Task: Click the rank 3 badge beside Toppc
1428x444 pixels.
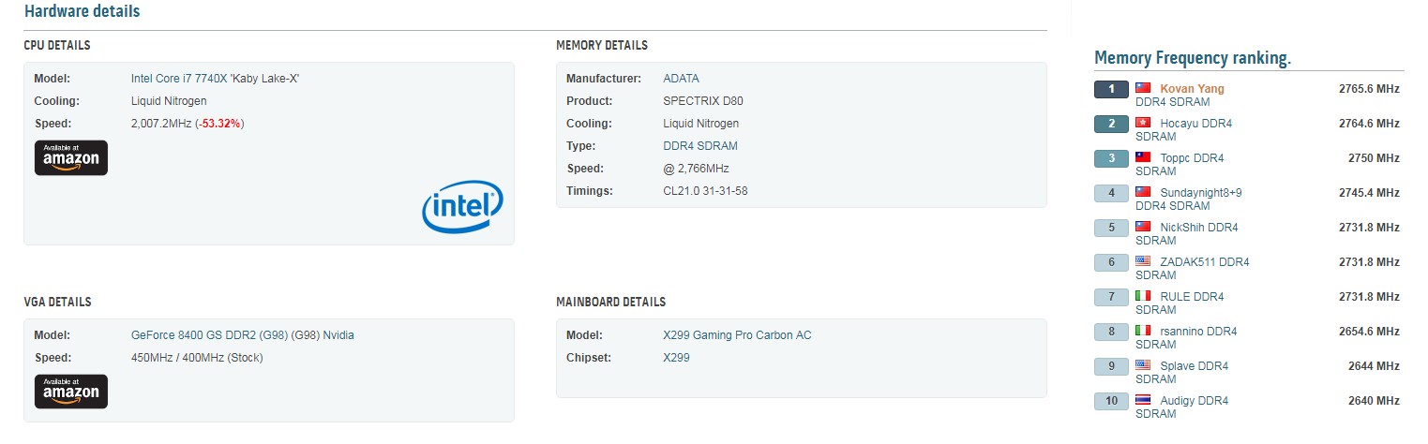Action: tap(1112, 158)
